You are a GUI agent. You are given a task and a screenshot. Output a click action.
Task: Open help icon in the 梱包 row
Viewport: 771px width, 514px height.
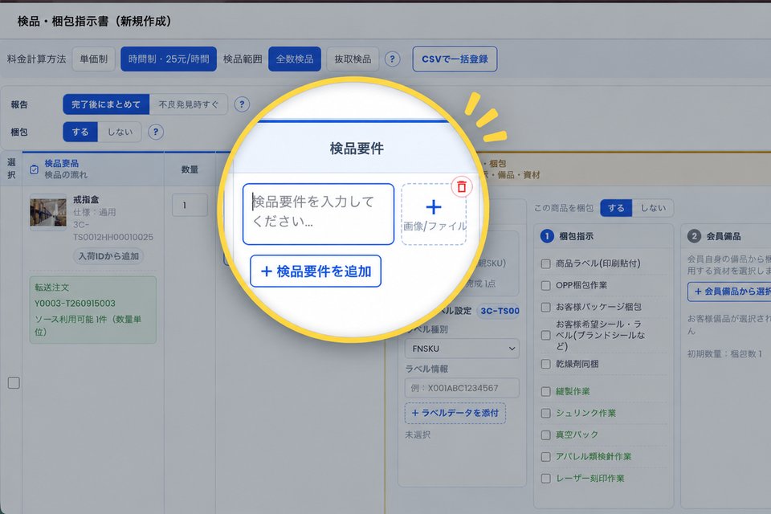pyautogui.click(x=156, y=132)
